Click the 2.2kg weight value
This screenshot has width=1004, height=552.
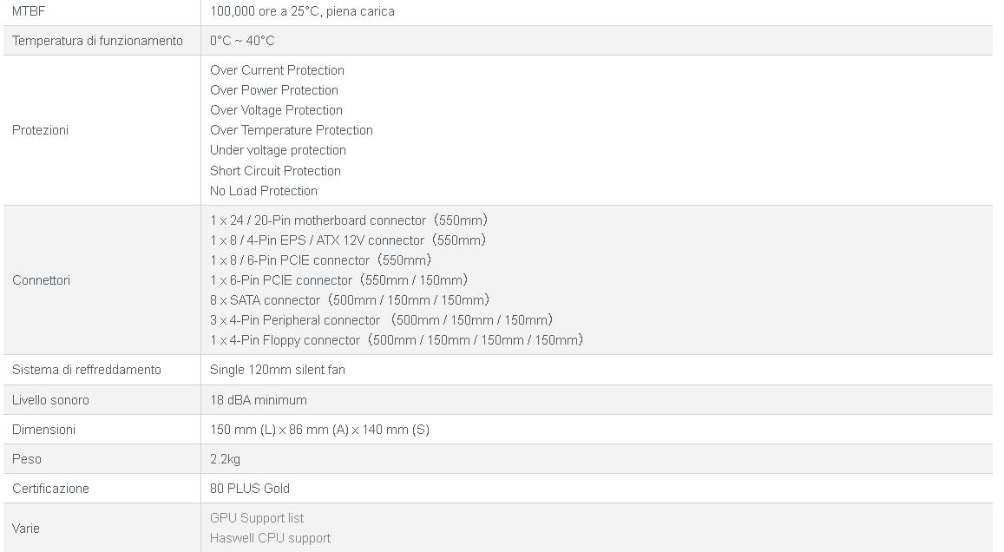(x=225, y=459)
